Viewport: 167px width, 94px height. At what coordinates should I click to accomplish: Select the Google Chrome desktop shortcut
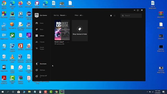4,5
